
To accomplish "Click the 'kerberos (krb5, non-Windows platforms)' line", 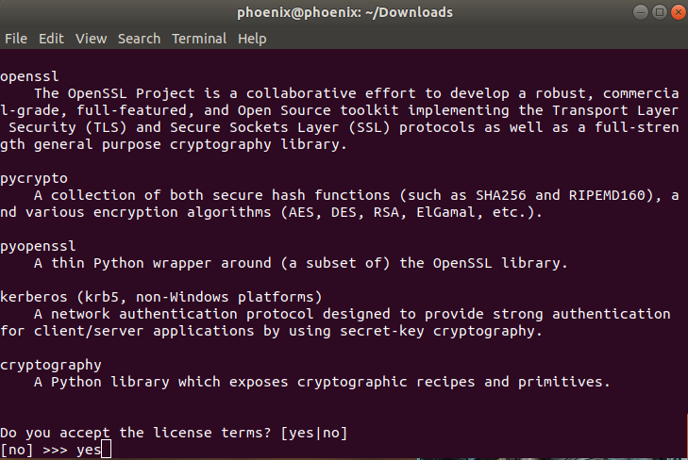I will tap(161, 297).
